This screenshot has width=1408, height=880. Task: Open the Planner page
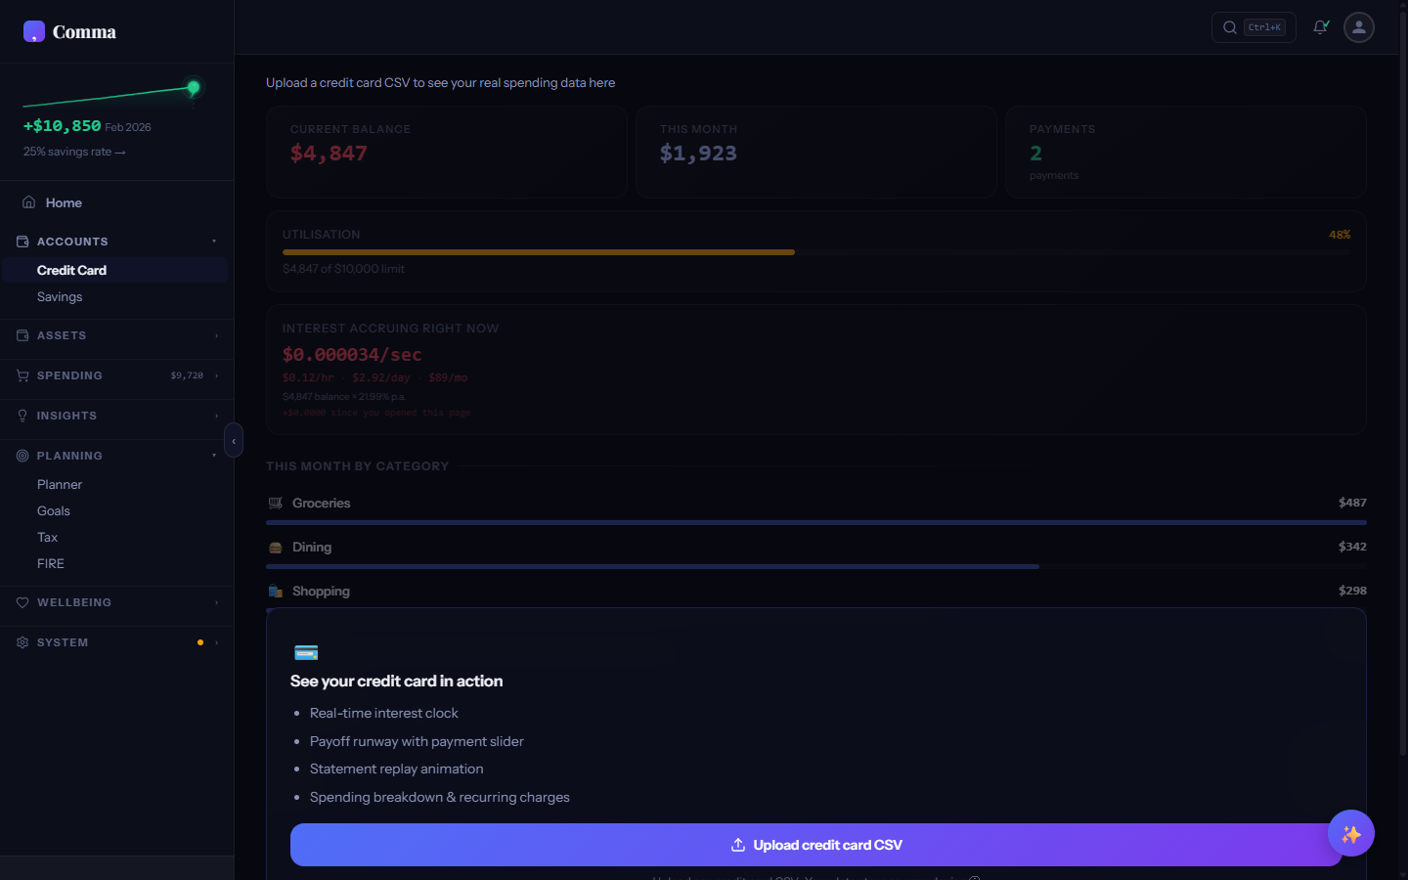60,484
